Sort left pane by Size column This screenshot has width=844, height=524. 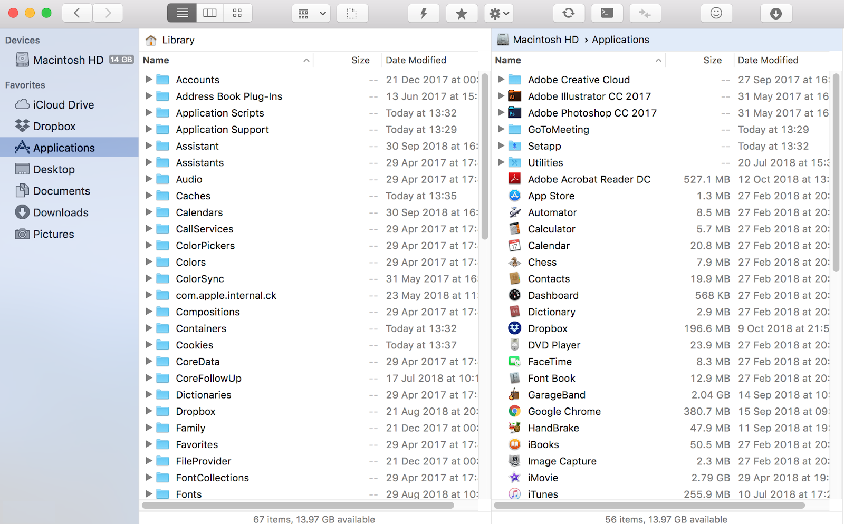point(348,60)
